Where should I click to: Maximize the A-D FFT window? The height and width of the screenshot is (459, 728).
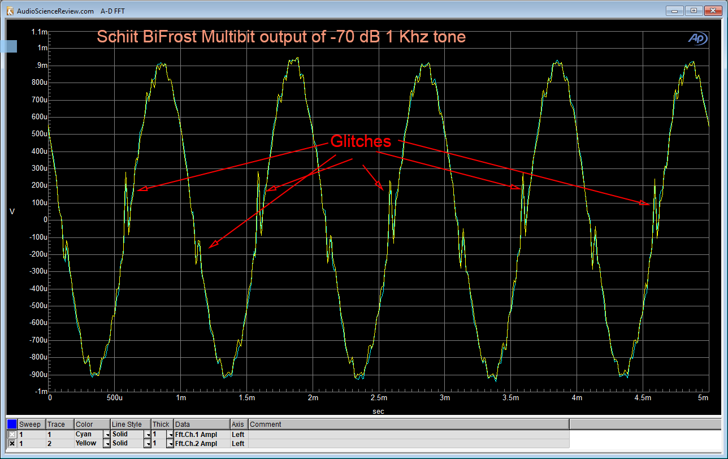[x=694, y=10]
